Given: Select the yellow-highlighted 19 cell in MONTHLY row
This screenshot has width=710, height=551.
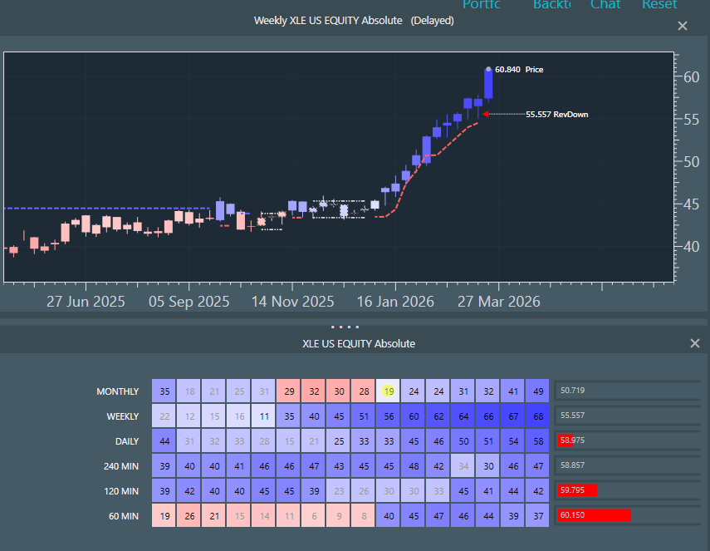Looking at the screenshot, I should 388,391.
